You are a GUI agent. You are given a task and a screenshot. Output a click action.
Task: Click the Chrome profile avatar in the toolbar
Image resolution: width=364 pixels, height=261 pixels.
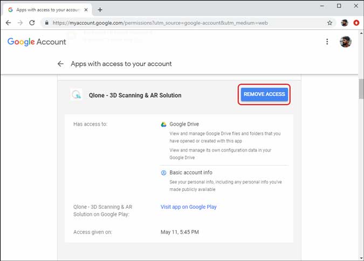tap(345, 23)
